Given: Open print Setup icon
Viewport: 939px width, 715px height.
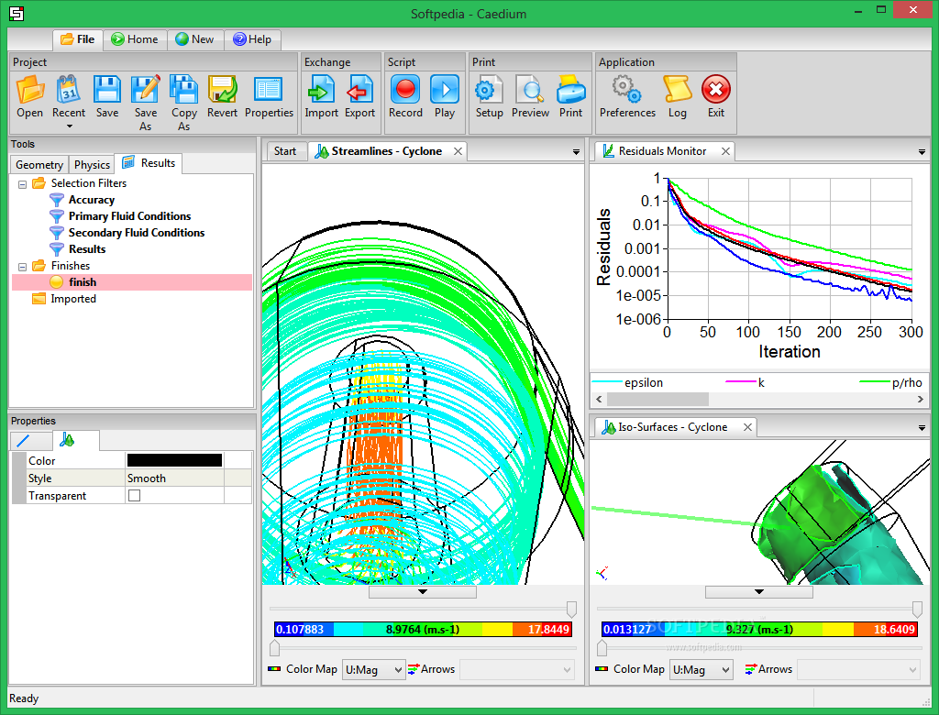Looking at the screenshot, I should click(490, 90).
